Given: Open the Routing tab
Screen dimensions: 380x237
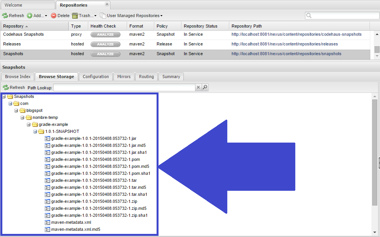Looking at the screenshot, I should [146, 77].
